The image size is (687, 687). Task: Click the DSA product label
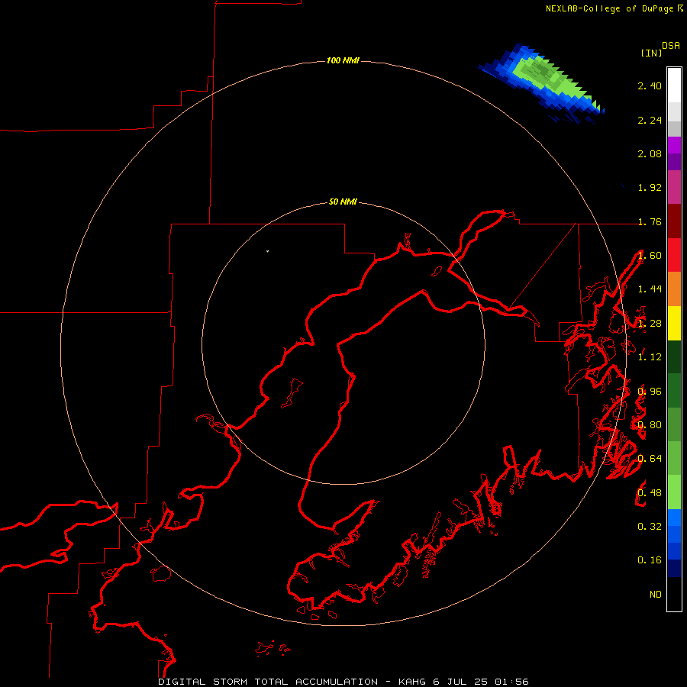click(x=671, y=45)
